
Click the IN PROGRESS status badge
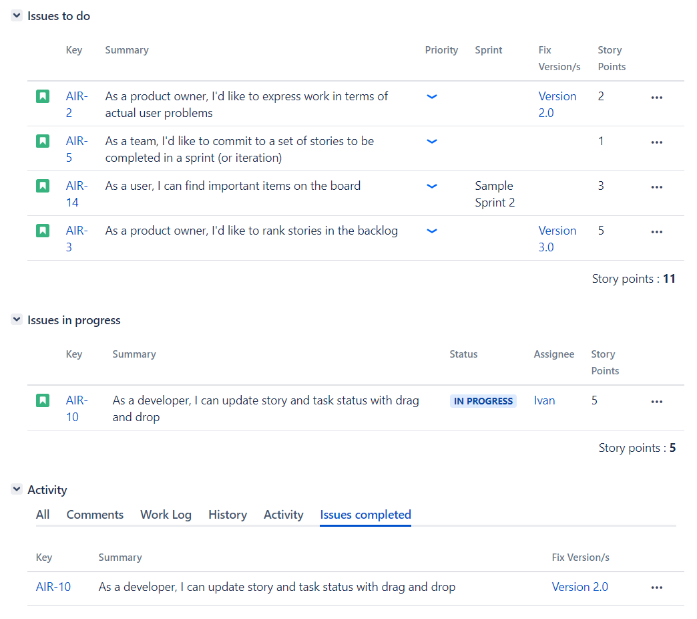(483, 401)
